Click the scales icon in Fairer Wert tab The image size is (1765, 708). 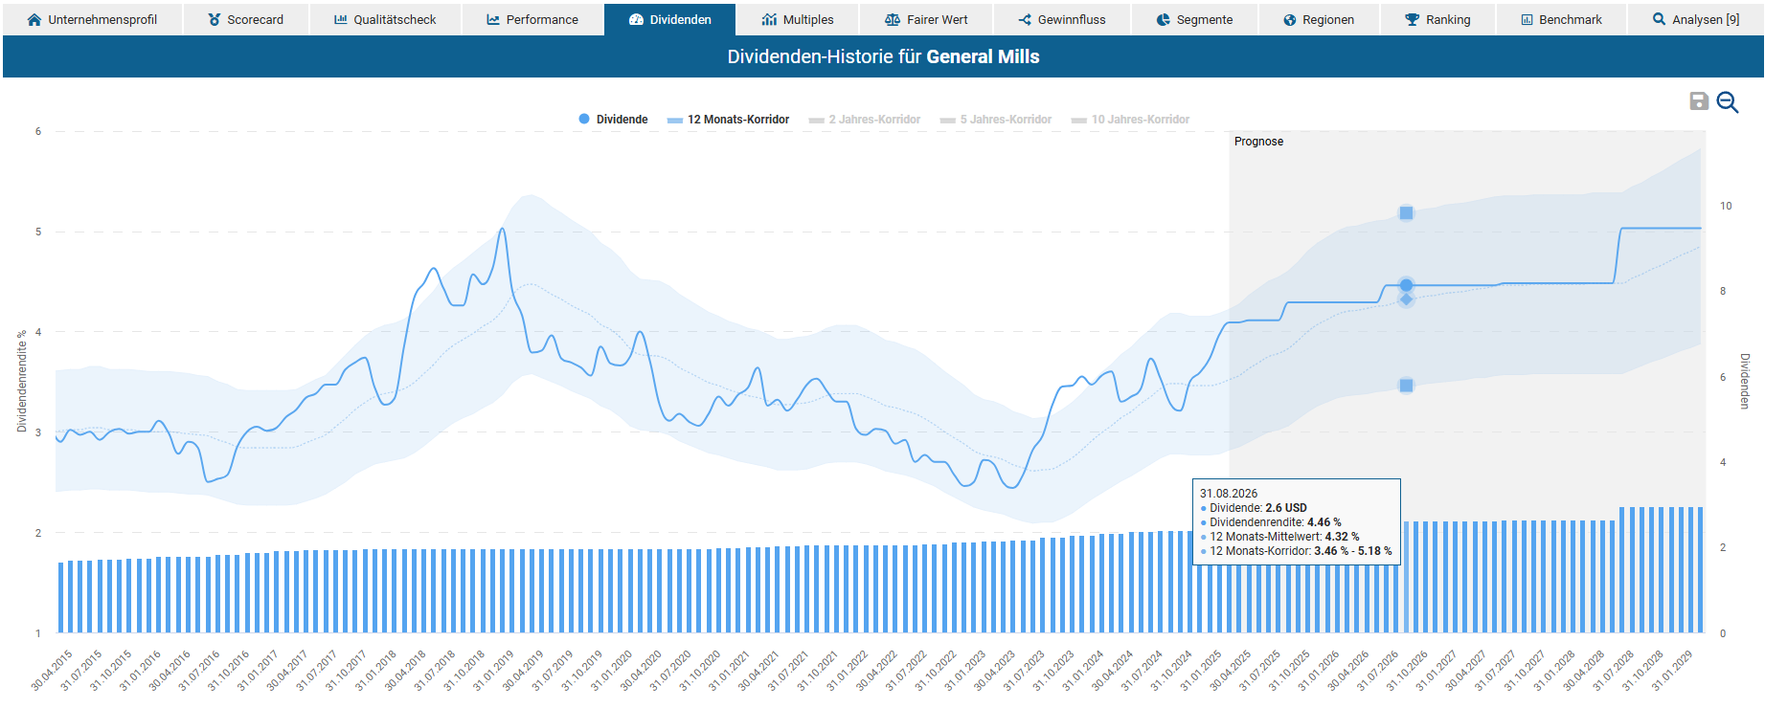click(x=893, y=20)
